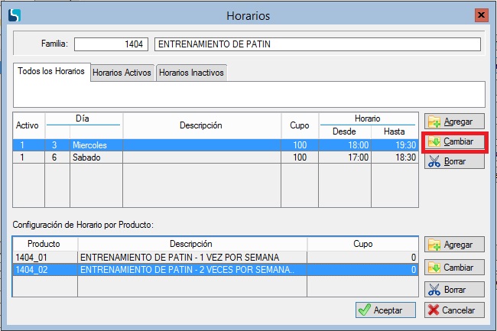Image resolution: width=497 pixels, height=331 pixels.
Task: Click the Cupo column header in schedules
Action: 300,125
